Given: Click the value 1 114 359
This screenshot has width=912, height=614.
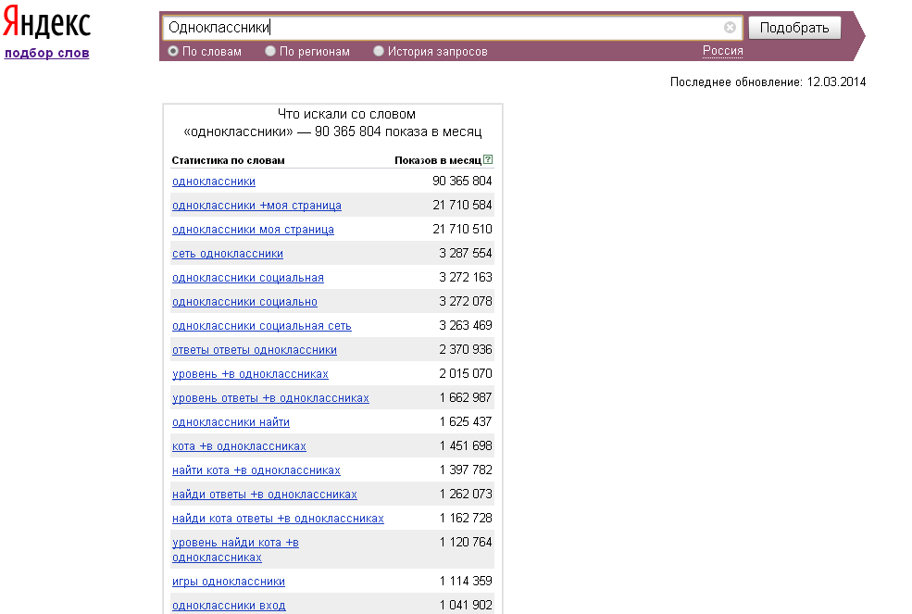Looking at the screenshot, I should click(x=466, y=581).
